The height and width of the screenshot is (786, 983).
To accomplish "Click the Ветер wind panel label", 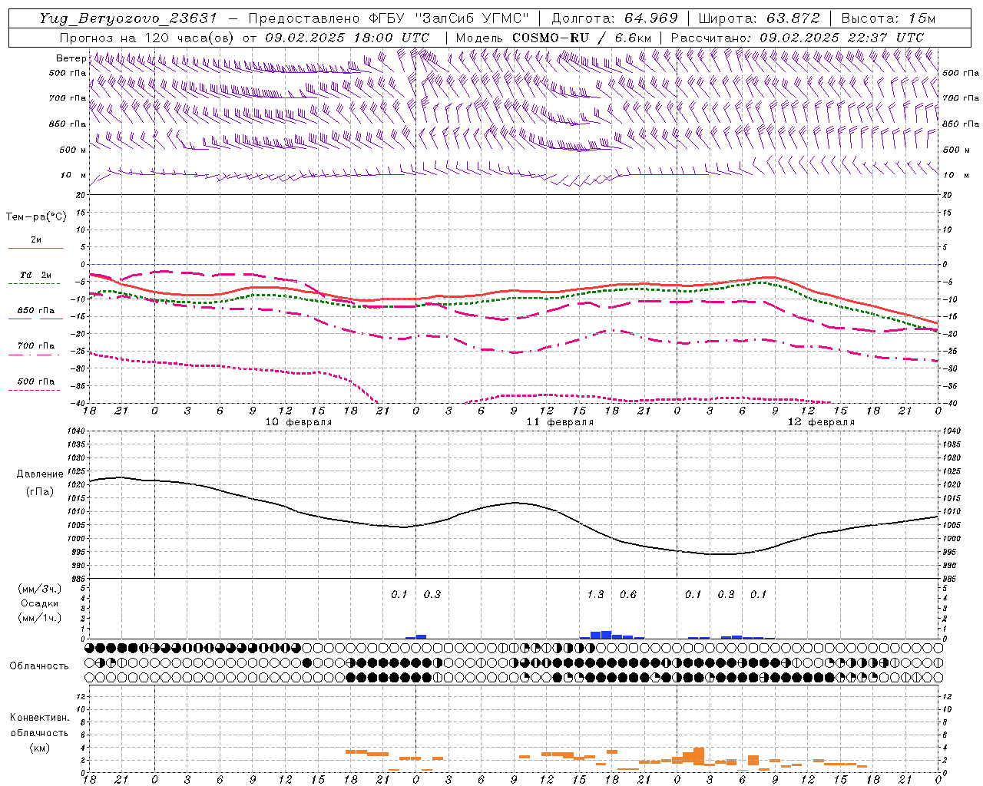I will point(71,58).
